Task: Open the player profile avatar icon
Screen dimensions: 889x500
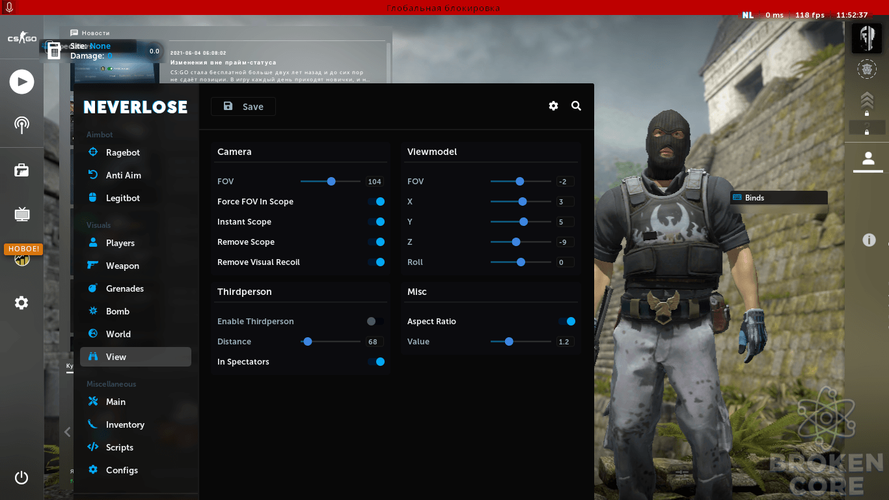Action: coord(867,38)
